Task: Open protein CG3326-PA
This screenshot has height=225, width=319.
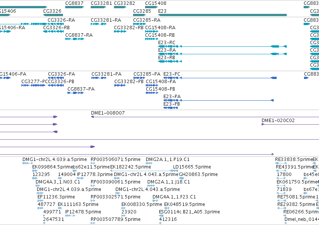Action: [x=56, y=78]
